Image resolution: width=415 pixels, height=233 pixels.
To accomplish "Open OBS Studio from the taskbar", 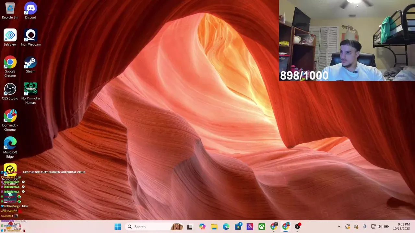I will [x=297, y=227].
